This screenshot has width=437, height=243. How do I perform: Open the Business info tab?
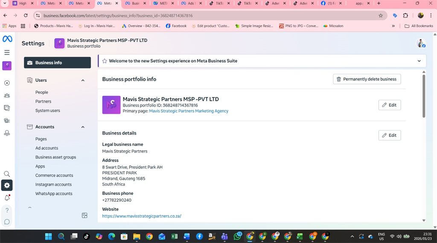pos(57,63)
